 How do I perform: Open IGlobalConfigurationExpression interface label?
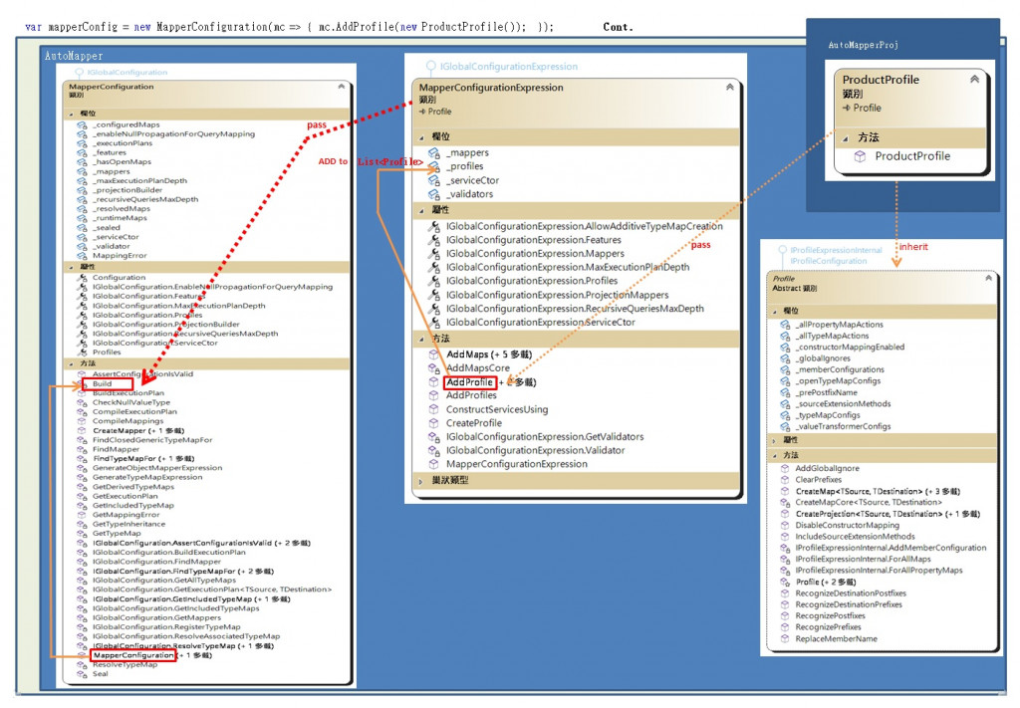(x=509, y=67)
